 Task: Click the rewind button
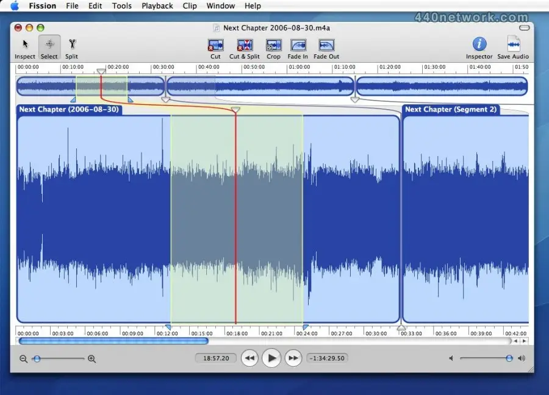pyautogui.click(x=249, y=358)
